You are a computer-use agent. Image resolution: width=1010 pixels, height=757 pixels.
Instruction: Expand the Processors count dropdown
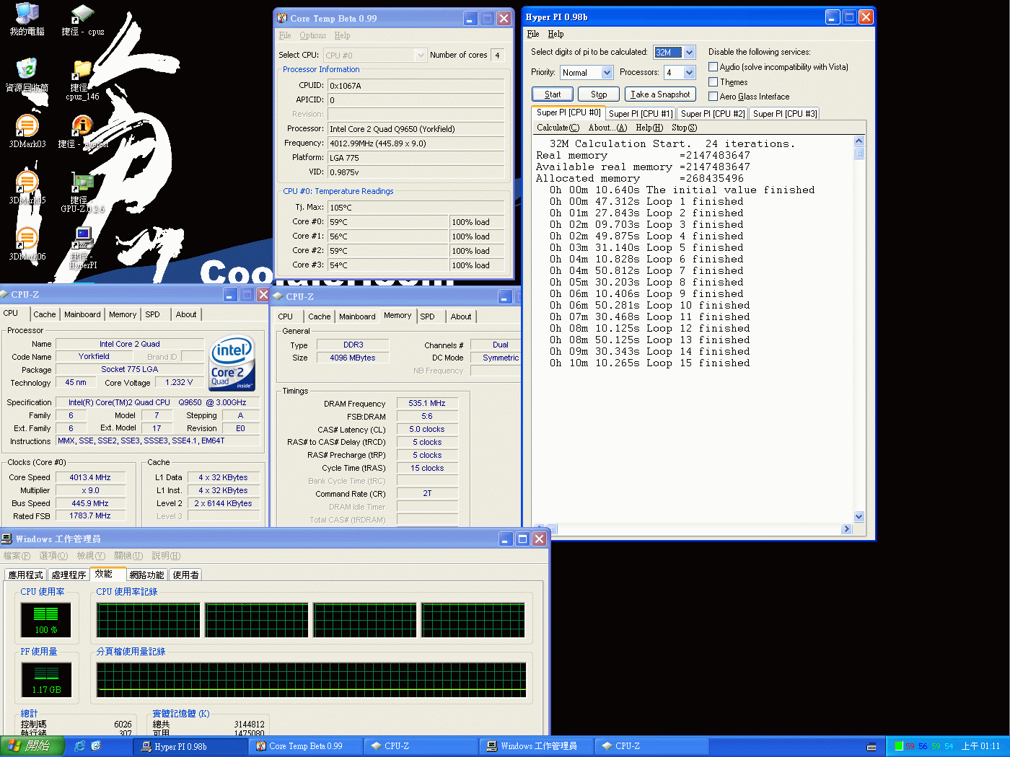689,73
